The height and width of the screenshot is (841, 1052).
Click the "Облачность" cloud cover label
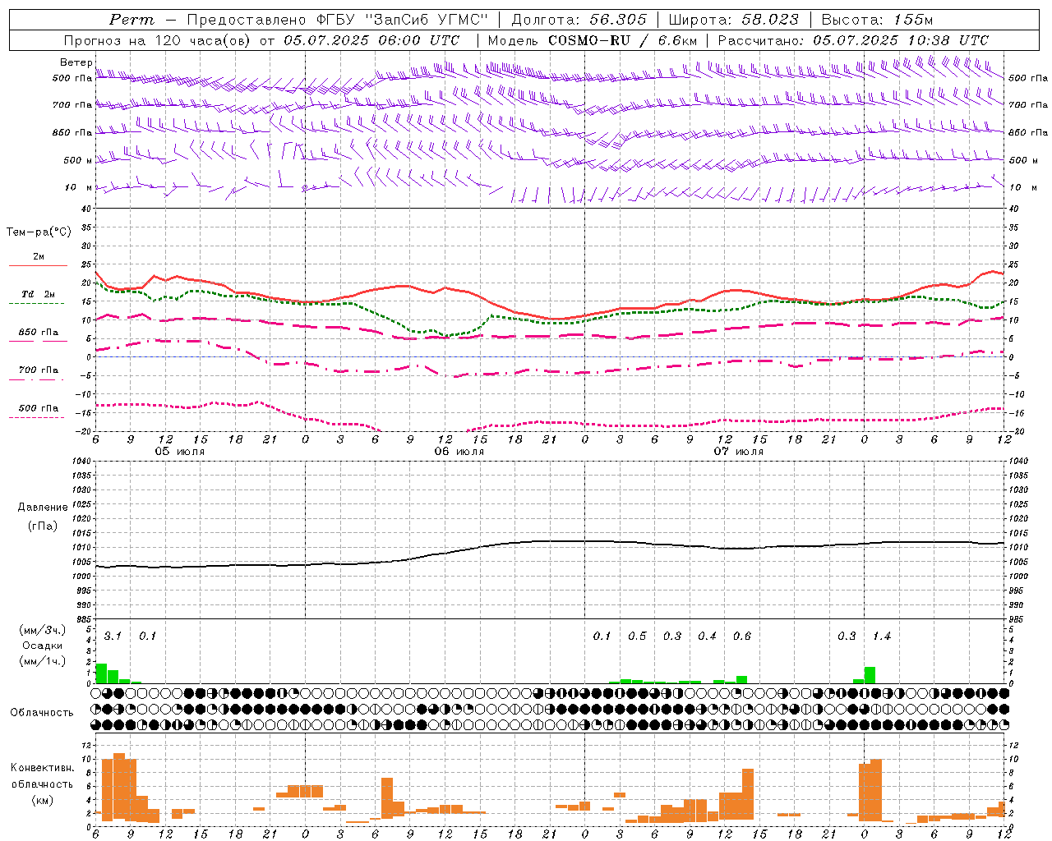click(x=41, y=712)
